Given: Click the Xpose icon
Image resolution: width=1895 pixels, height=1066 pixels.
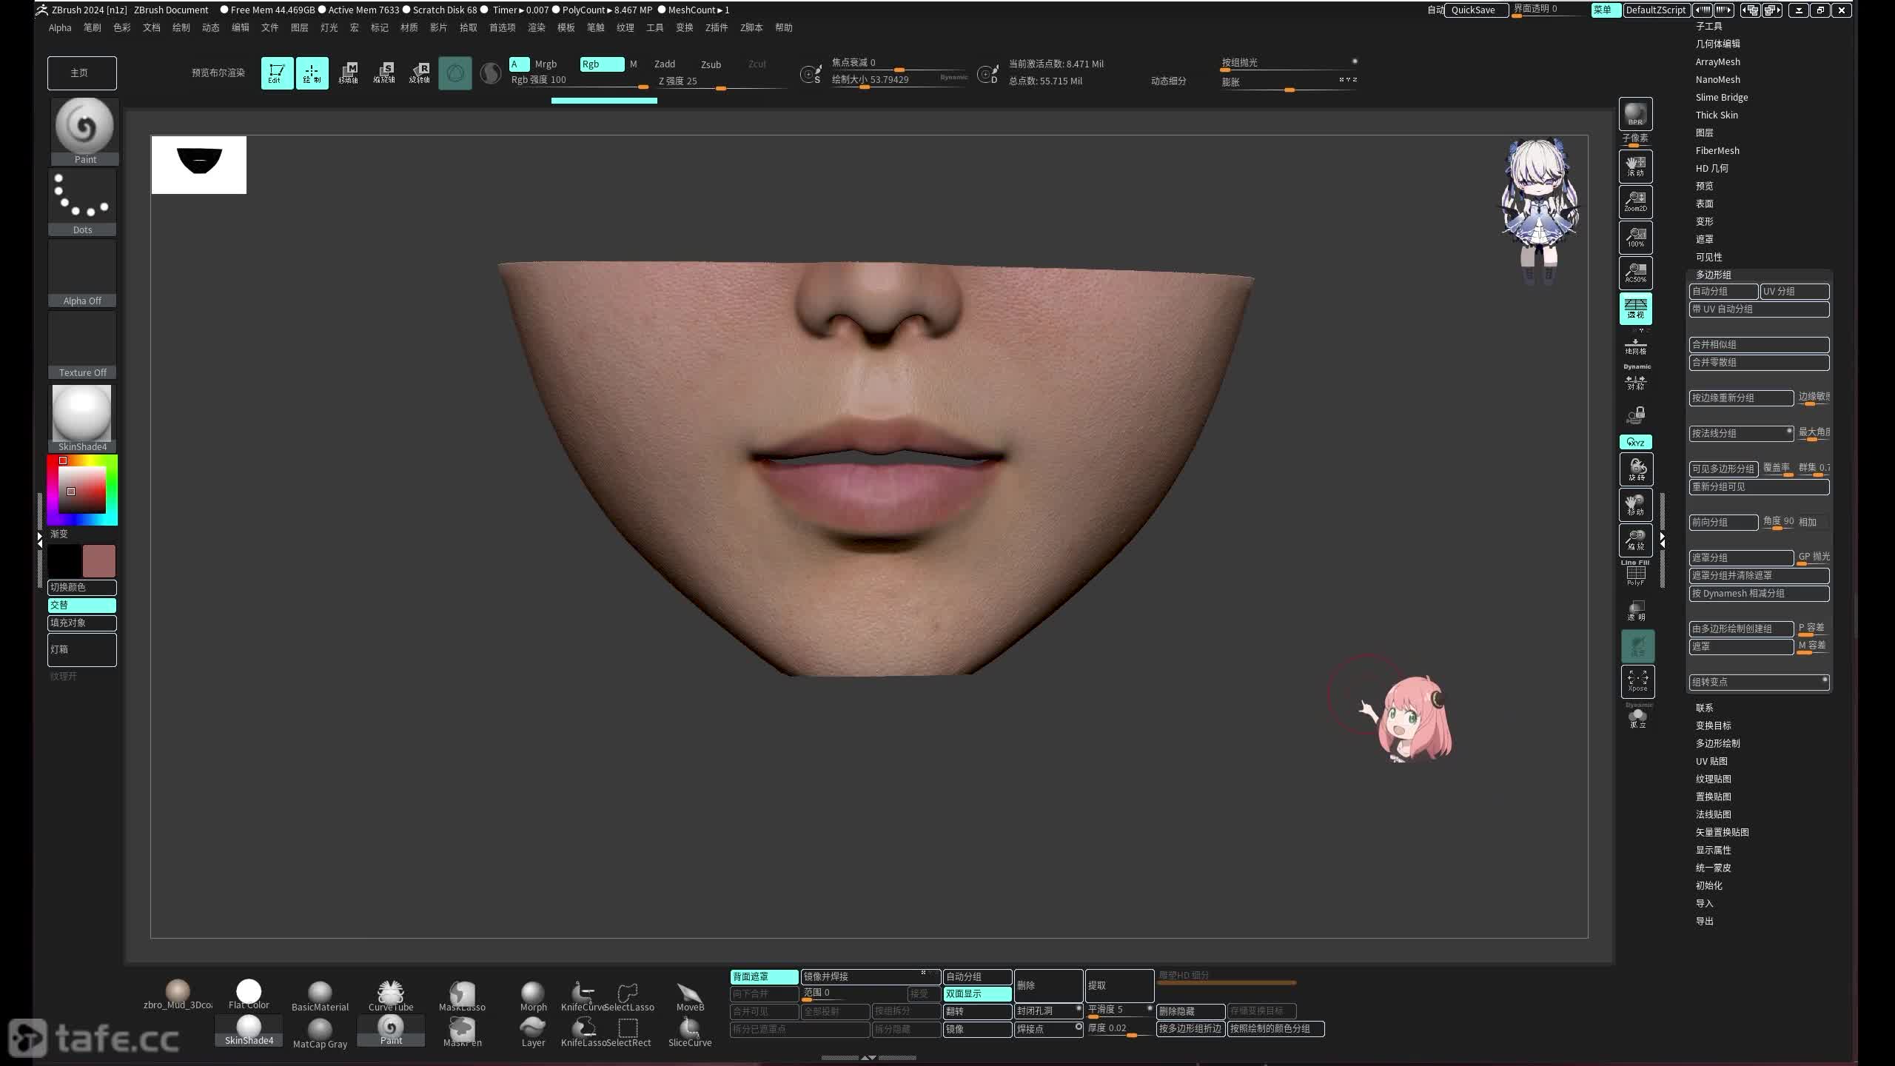Looking at the screenshot, I should point(1637,681).
